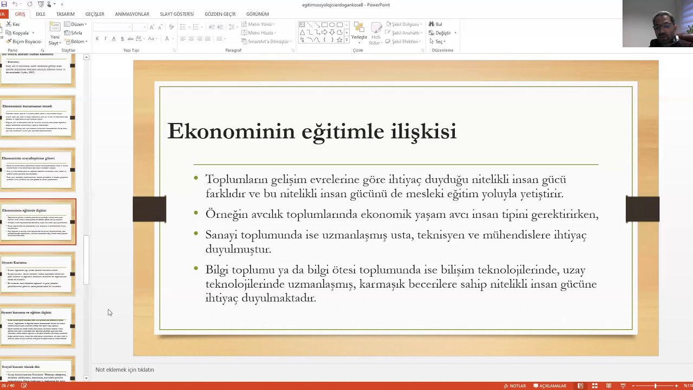Toggle AÇIKLAMALAR comments pane
The width and height of the screenshot is (693, 390).
[550, 386]
